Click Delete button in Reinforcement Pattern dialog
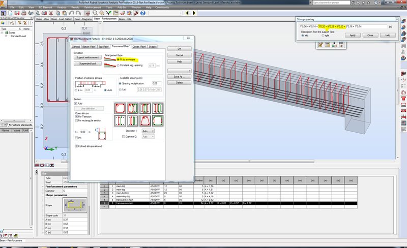The height and width of the screenshot is (248, 407). [180, 83]
